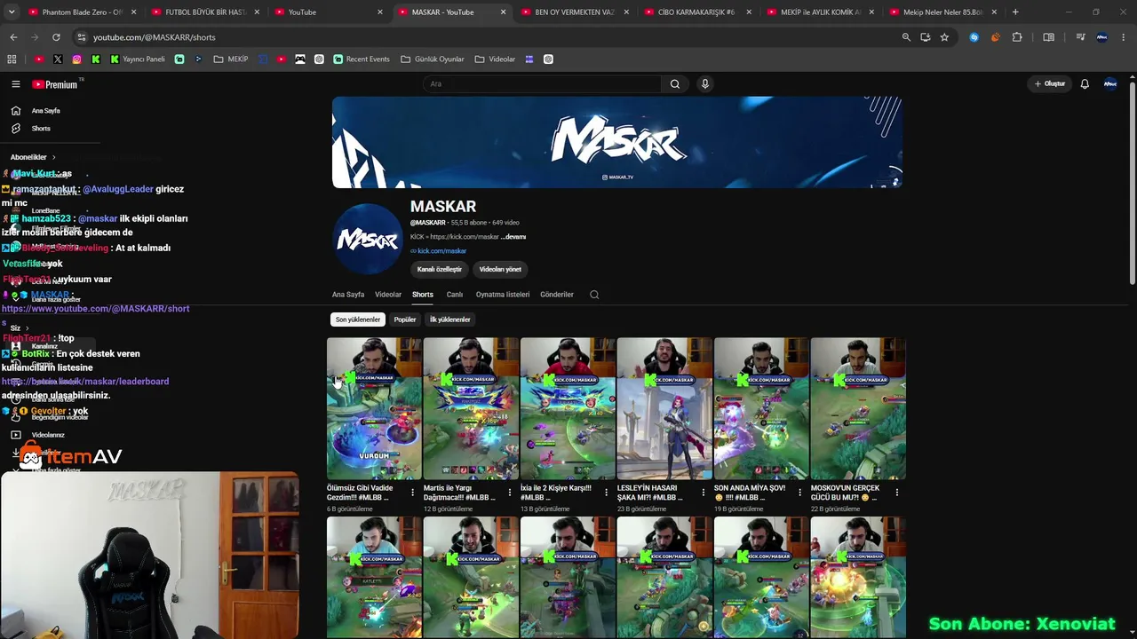Open the page zoom magnifier in address bar
1137x639 pixels.
click(906, 37)
